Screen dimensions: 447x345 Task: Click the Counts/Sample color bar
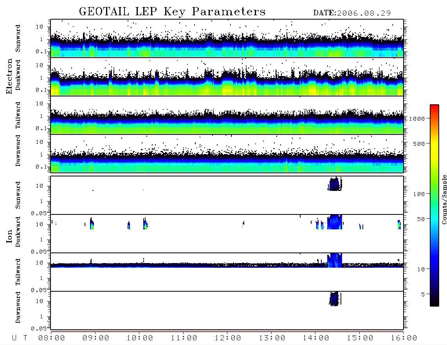(434, 205)
